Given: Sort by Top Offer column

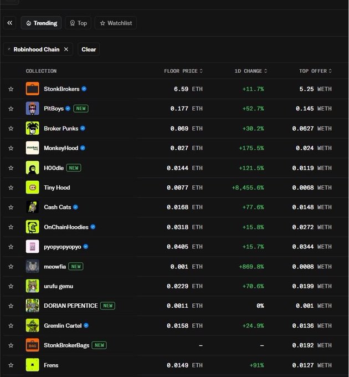Looking at the screenshot, I should coord(315,71).
